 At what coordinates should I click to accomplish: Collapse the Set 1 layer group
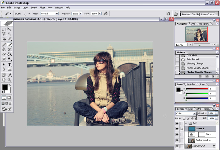coord(186,123)
